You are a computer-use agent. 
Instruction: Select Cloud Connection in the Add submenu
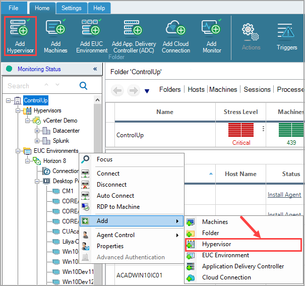pyautogui.click(x=243, y=277)
